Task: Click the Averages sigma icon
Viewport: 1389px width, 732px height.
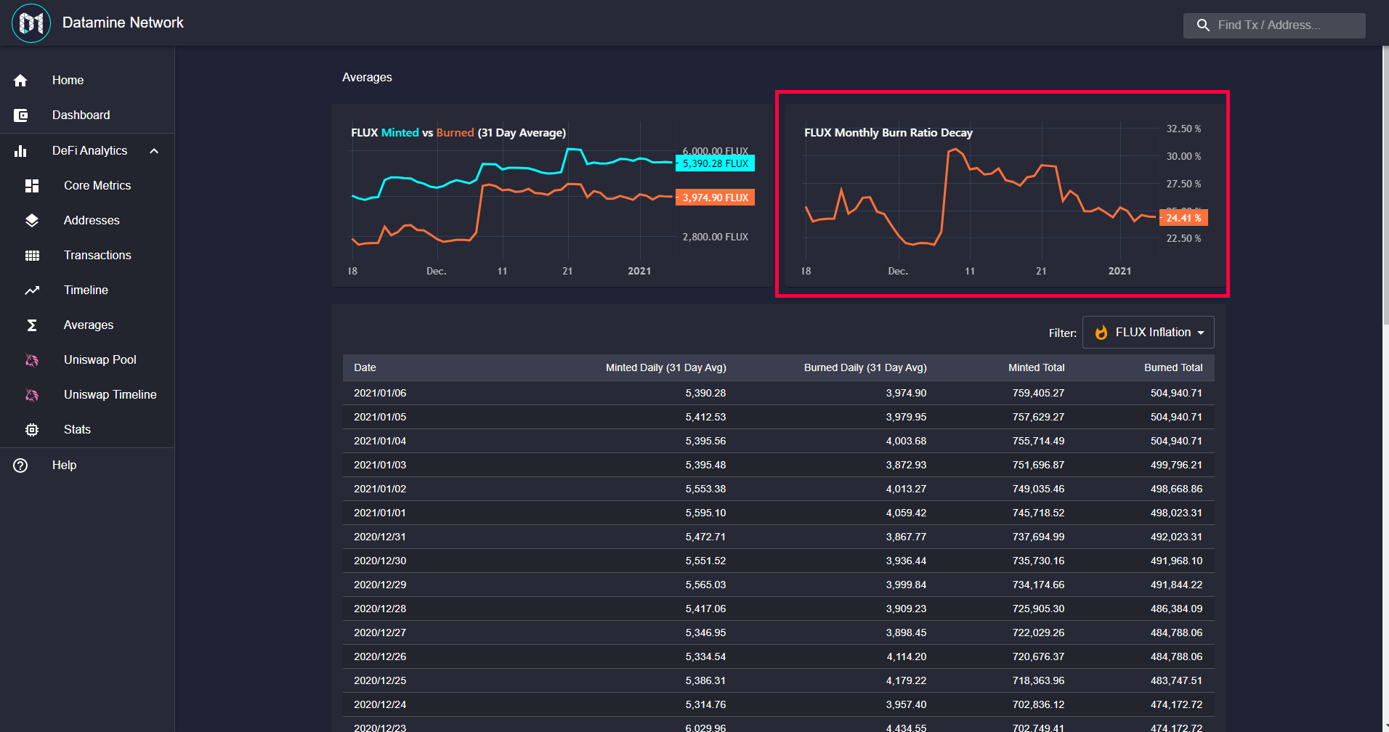Action: pos(32,325)
